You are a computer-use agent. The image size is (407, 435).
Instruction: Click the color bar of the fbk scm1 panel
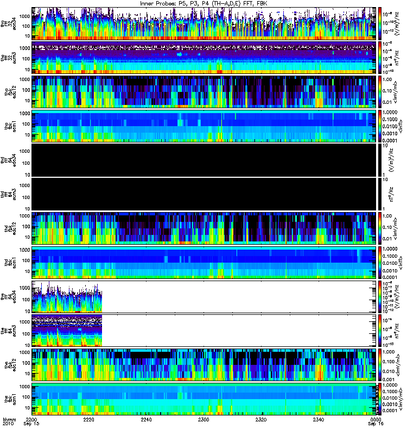click(x=380, y=399)
